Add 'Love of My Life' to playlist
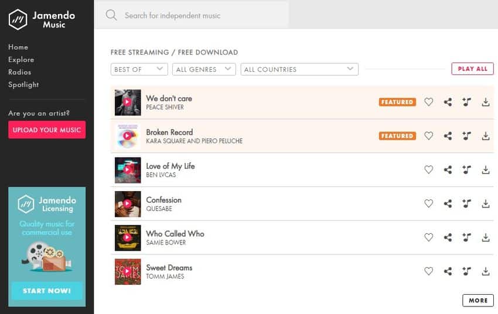Viewport: 498px width, 314px height. pos(466,170)
